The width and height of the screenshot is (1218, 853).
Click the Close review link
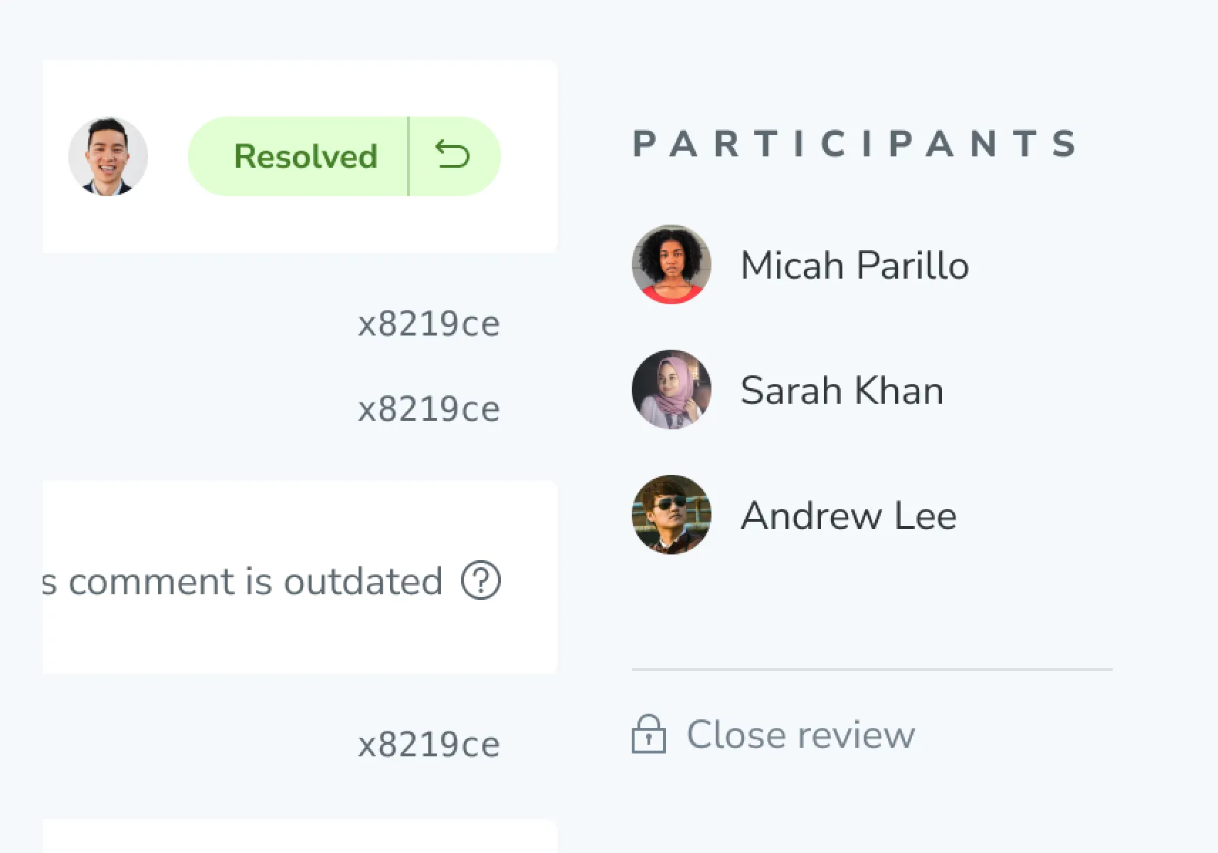tap(800, 734)
